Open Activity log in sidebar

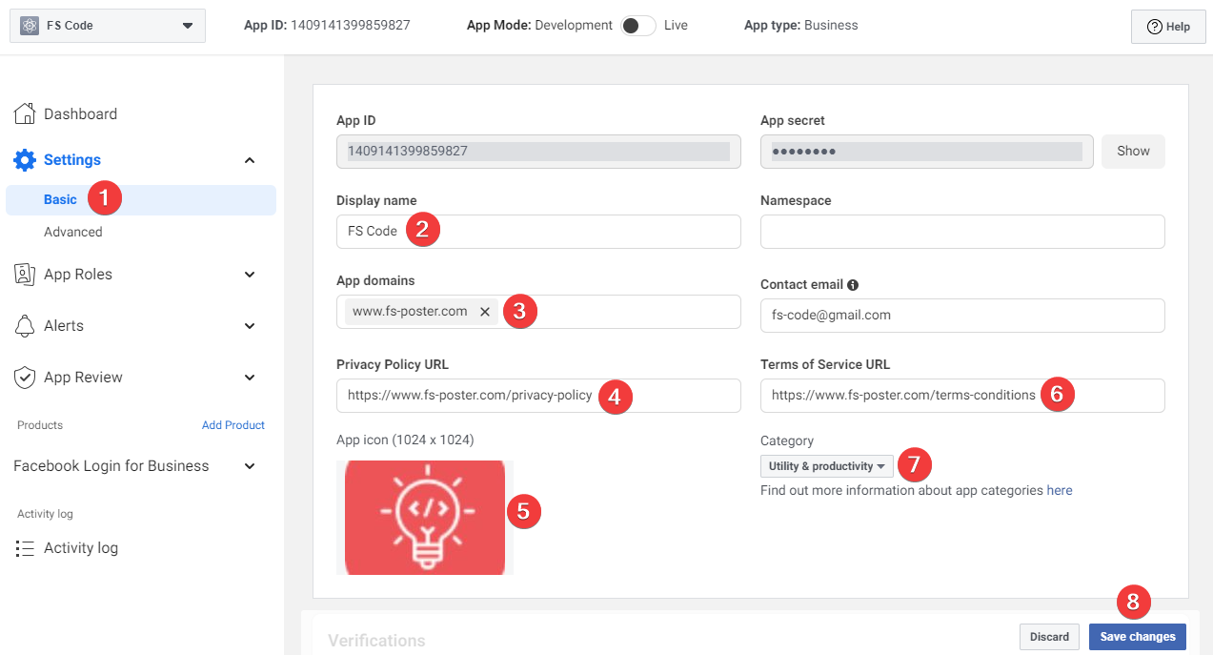pyautogui.click(x=81, y=548)
